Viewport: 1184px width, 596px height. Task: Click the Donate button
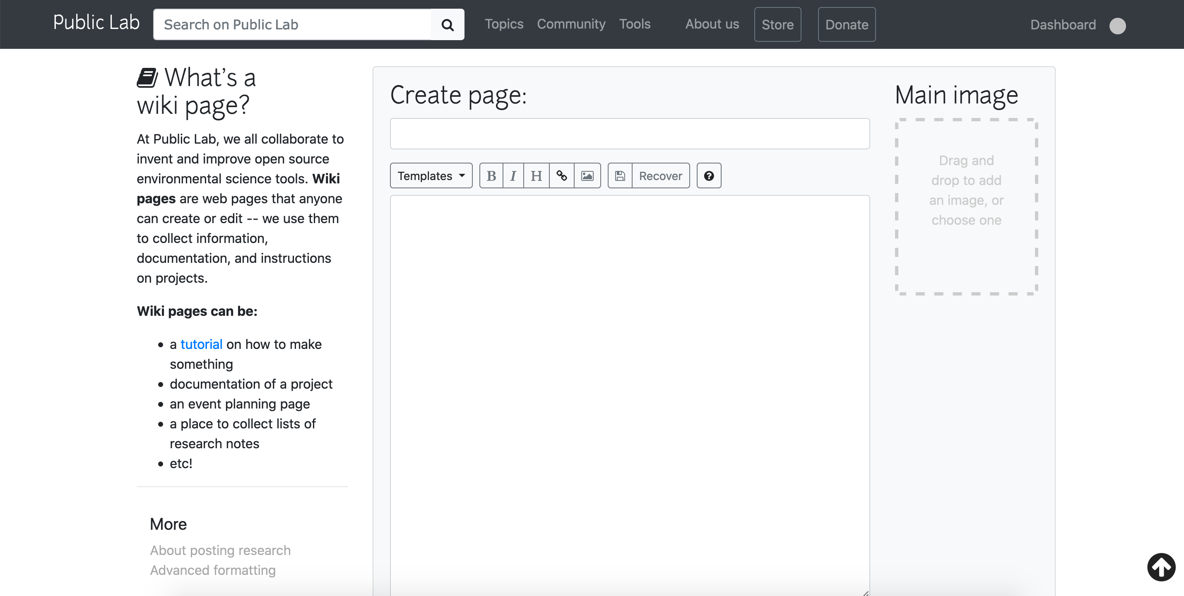pyautogui.click(x=846, y=25)
